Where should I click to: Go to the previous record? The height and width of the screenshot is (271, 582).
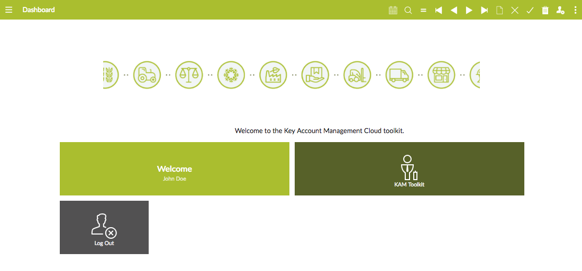pyautogui.click(x=453, y=10)
